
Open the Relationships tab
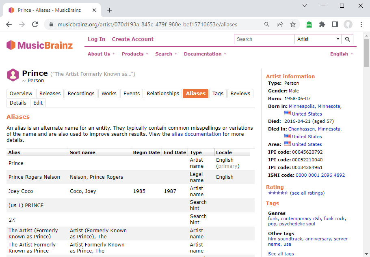point(163,94)
